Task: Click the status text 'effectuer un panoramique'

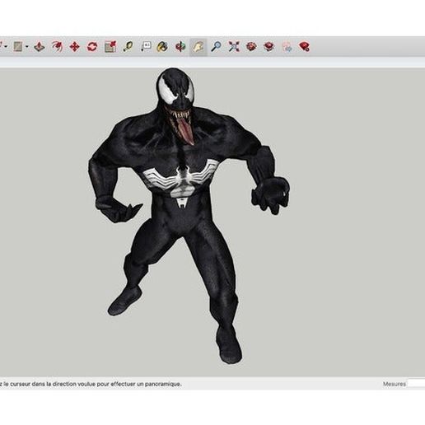Action: tap(146, 384)
